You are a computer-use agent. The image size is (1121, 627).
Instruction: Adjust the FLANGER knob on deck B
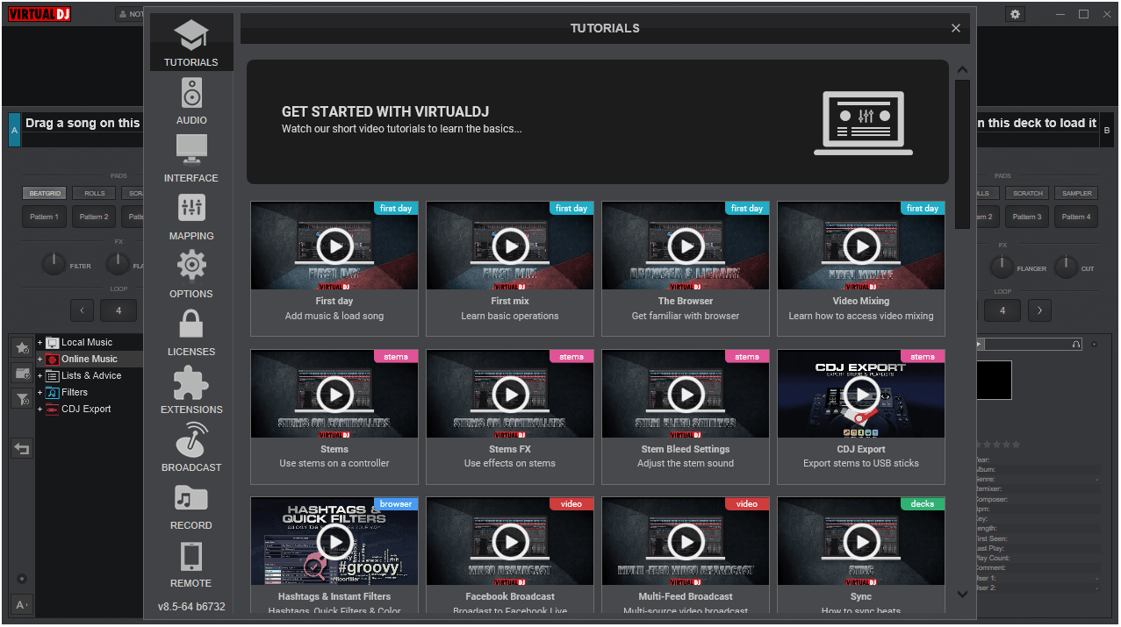coord(1002,263)
